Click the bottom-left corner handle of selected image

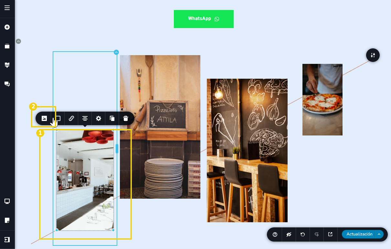tap(57, 230)
